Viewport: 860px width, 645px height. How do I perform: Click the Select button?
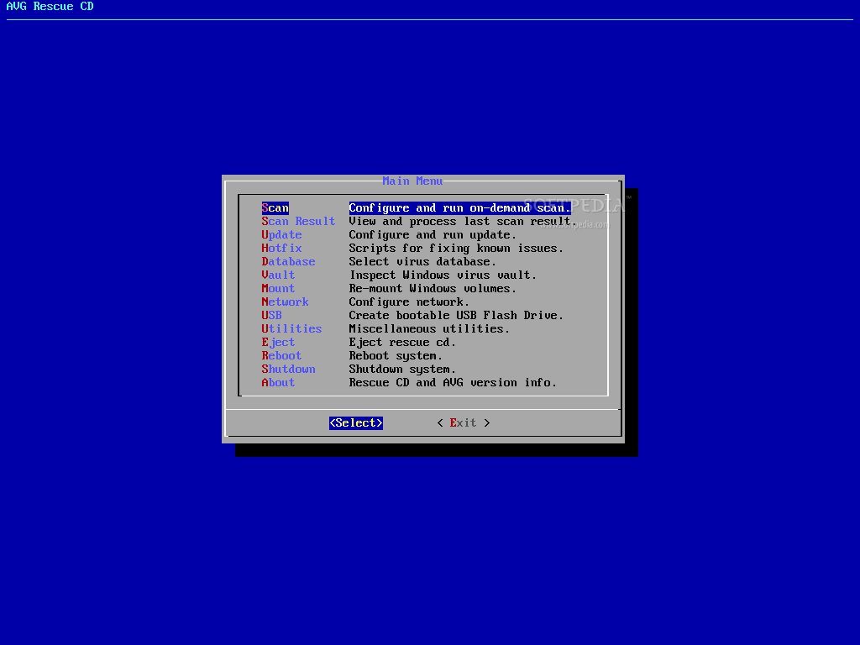[x=356, y=423]
